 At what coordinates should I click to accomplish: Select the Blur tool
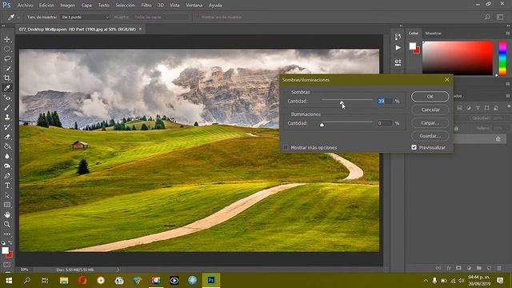point(7,156)
